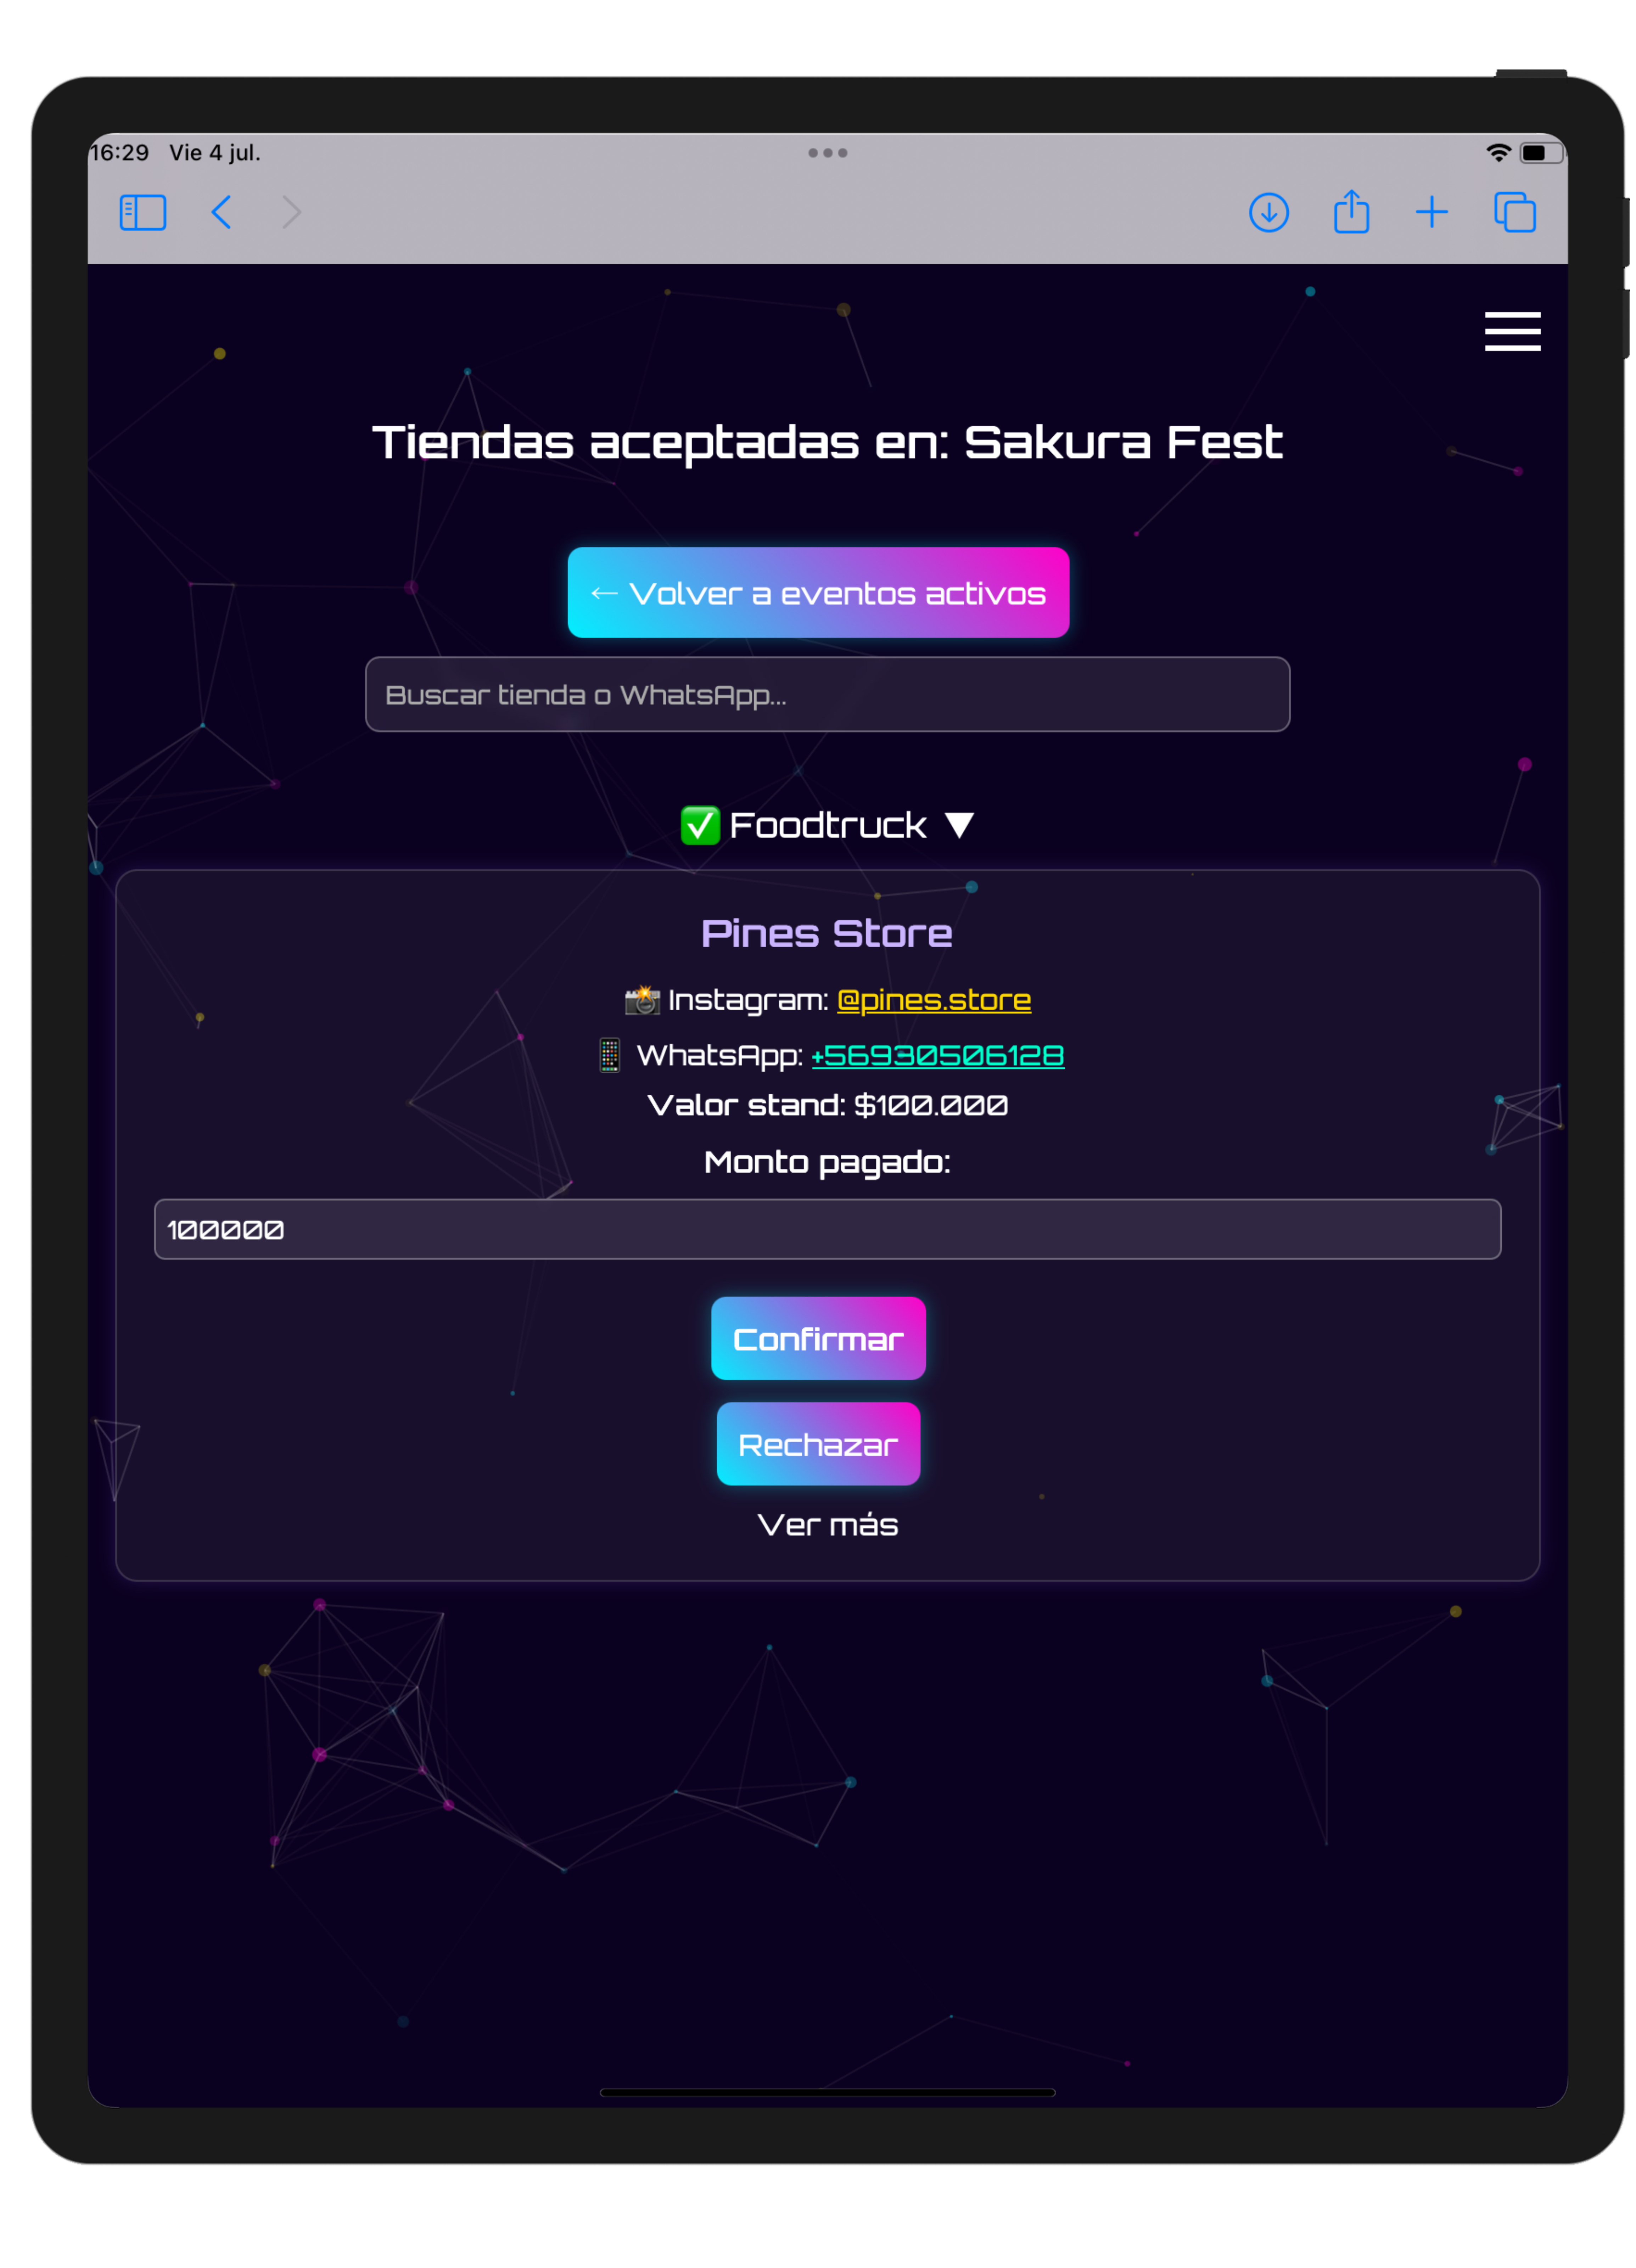Tap the three-dot multitasking menu

(x=827, y=153)
